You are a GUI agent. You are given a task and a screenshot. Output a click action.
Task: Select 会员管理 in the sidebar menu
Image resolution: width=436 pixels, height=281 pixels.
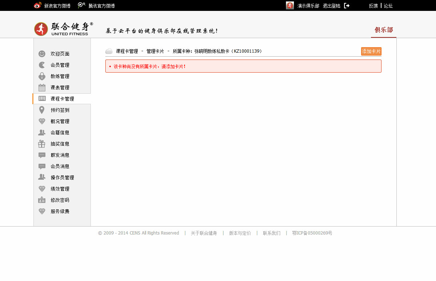(60, 65)
